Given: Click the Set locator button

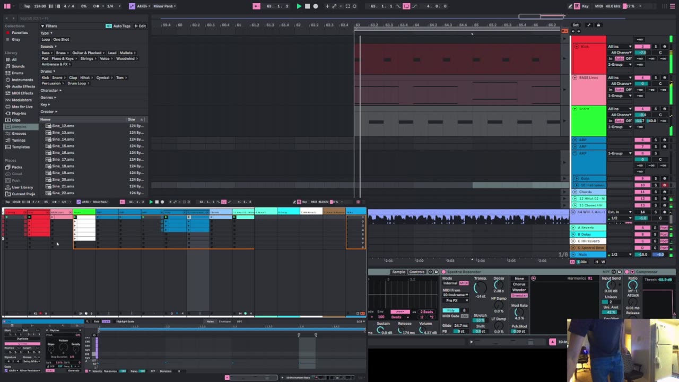Looking at the screenshot, I should (576, 25).
